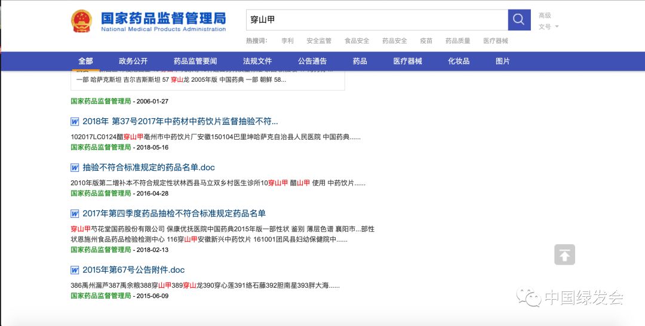Click source 国家药品监督管理局 dated 2006-01-27

click(x=101, y=101)
